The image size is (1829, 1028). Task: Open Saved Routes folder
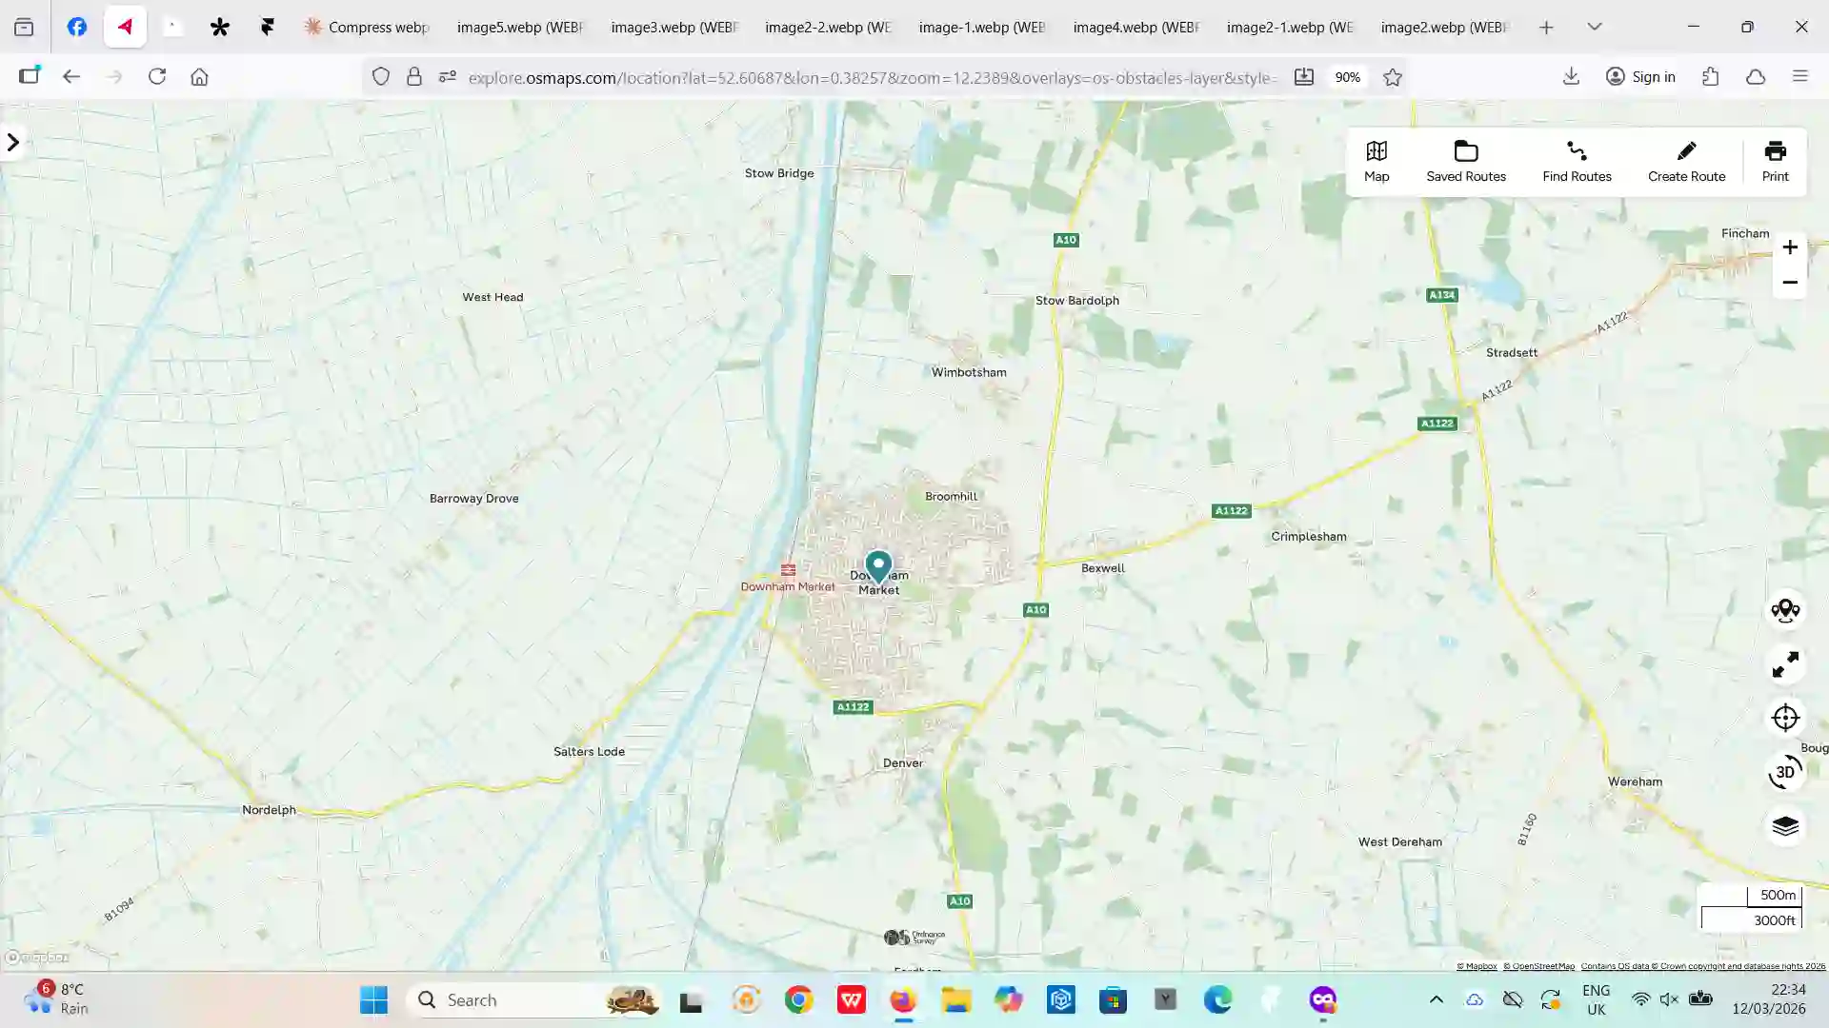tap(1465, 161)
